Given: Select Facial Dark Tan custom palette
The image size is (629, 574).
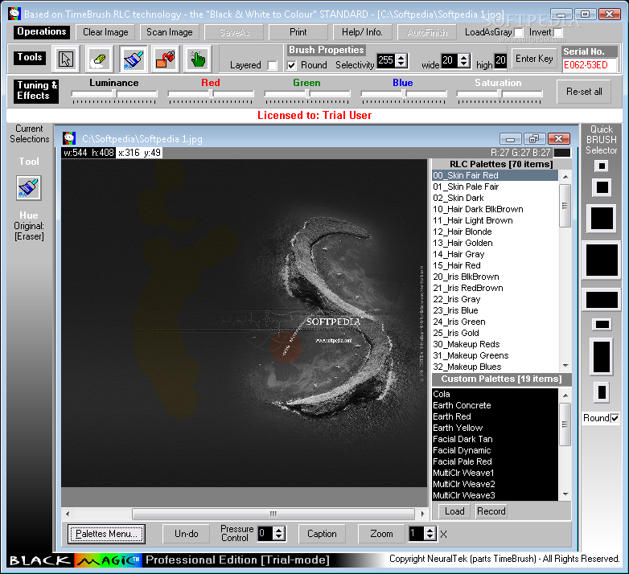Looking at the screenshot, I should (x=495, y=439).
